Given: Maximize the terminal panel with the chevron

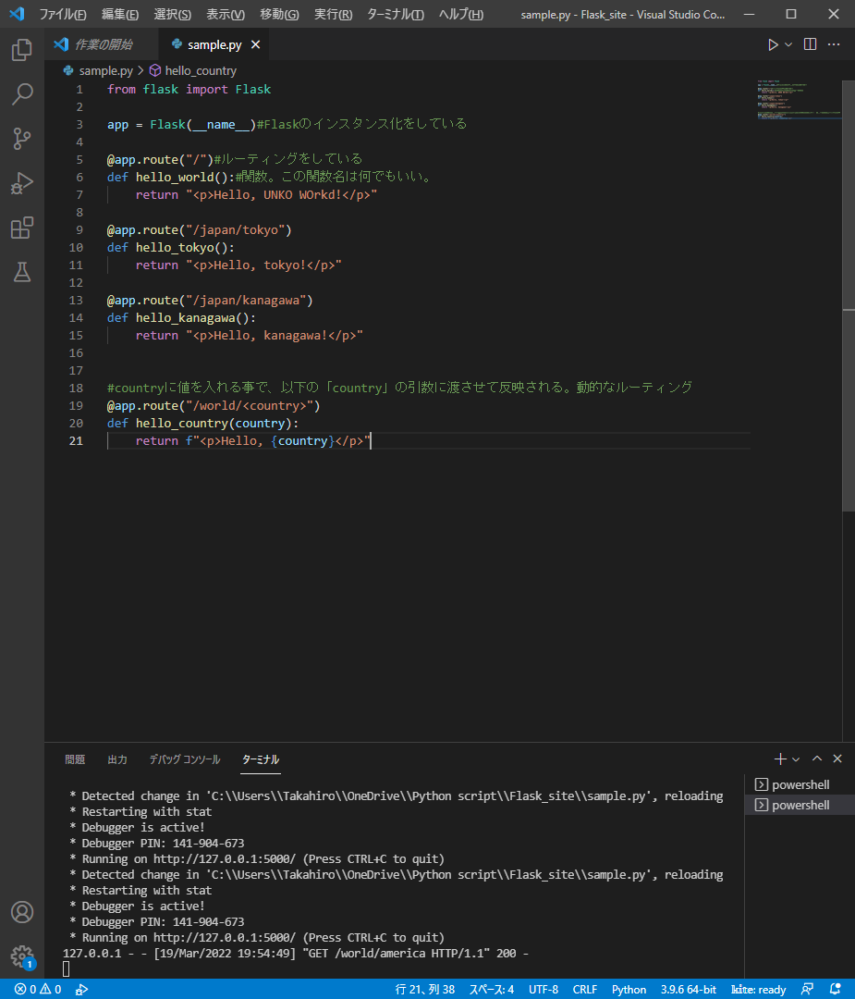Looking at the screenshot, I should [x=817, y=759].
